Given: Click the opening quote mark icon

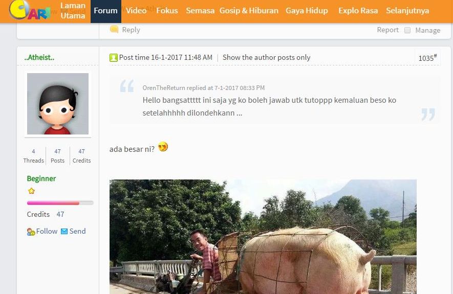Looking at the screenshot, I should [x=127, y=86].
